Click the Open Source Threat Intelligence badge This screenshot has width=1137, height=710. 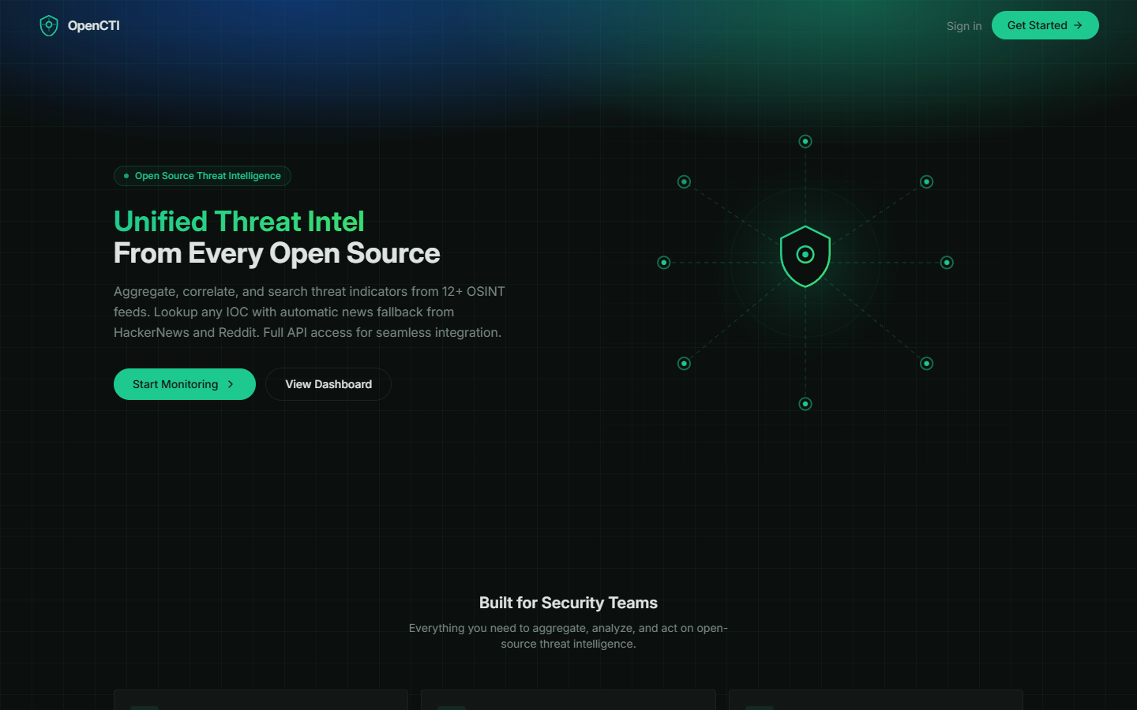tap(202, 176)
